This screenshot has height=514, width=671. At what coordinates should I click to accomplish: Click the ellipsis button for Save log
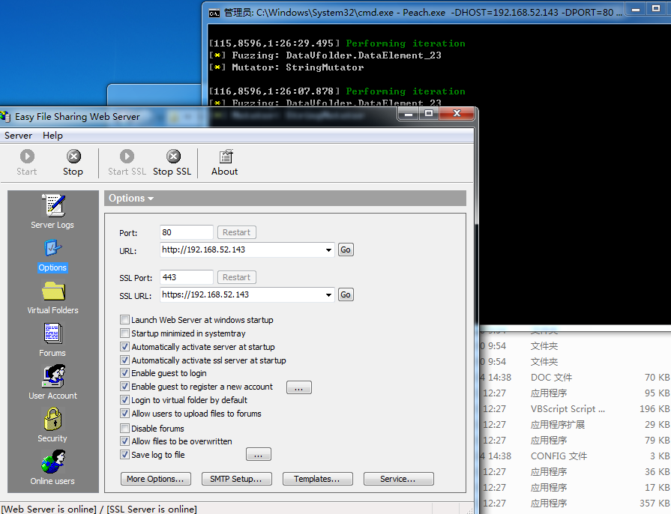pyautogui.click(x=259, y=455)
